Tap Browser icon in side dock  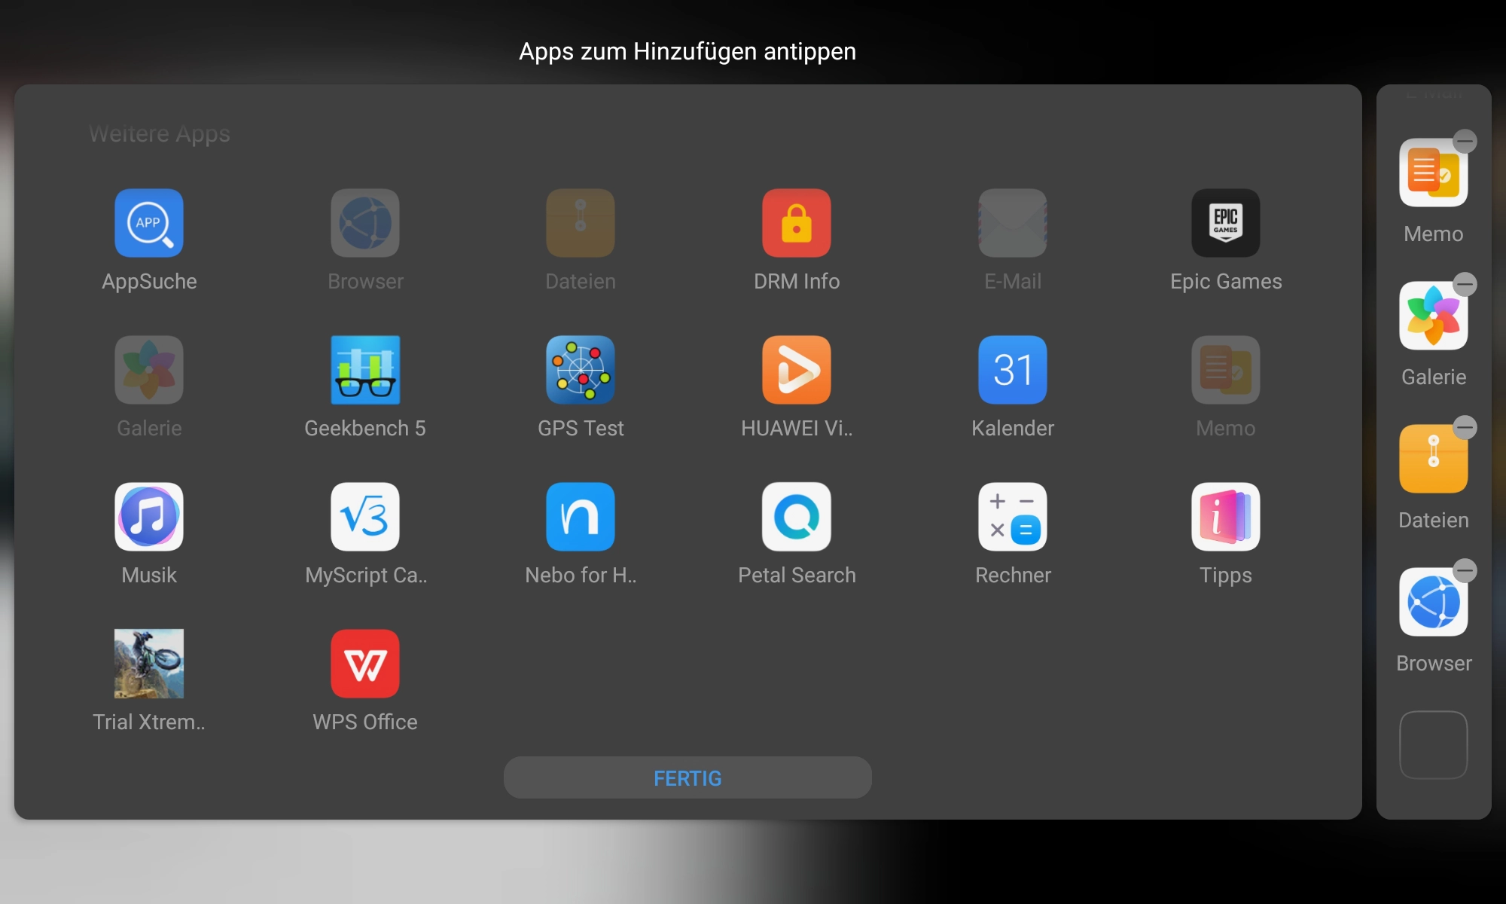[1434, 602]
